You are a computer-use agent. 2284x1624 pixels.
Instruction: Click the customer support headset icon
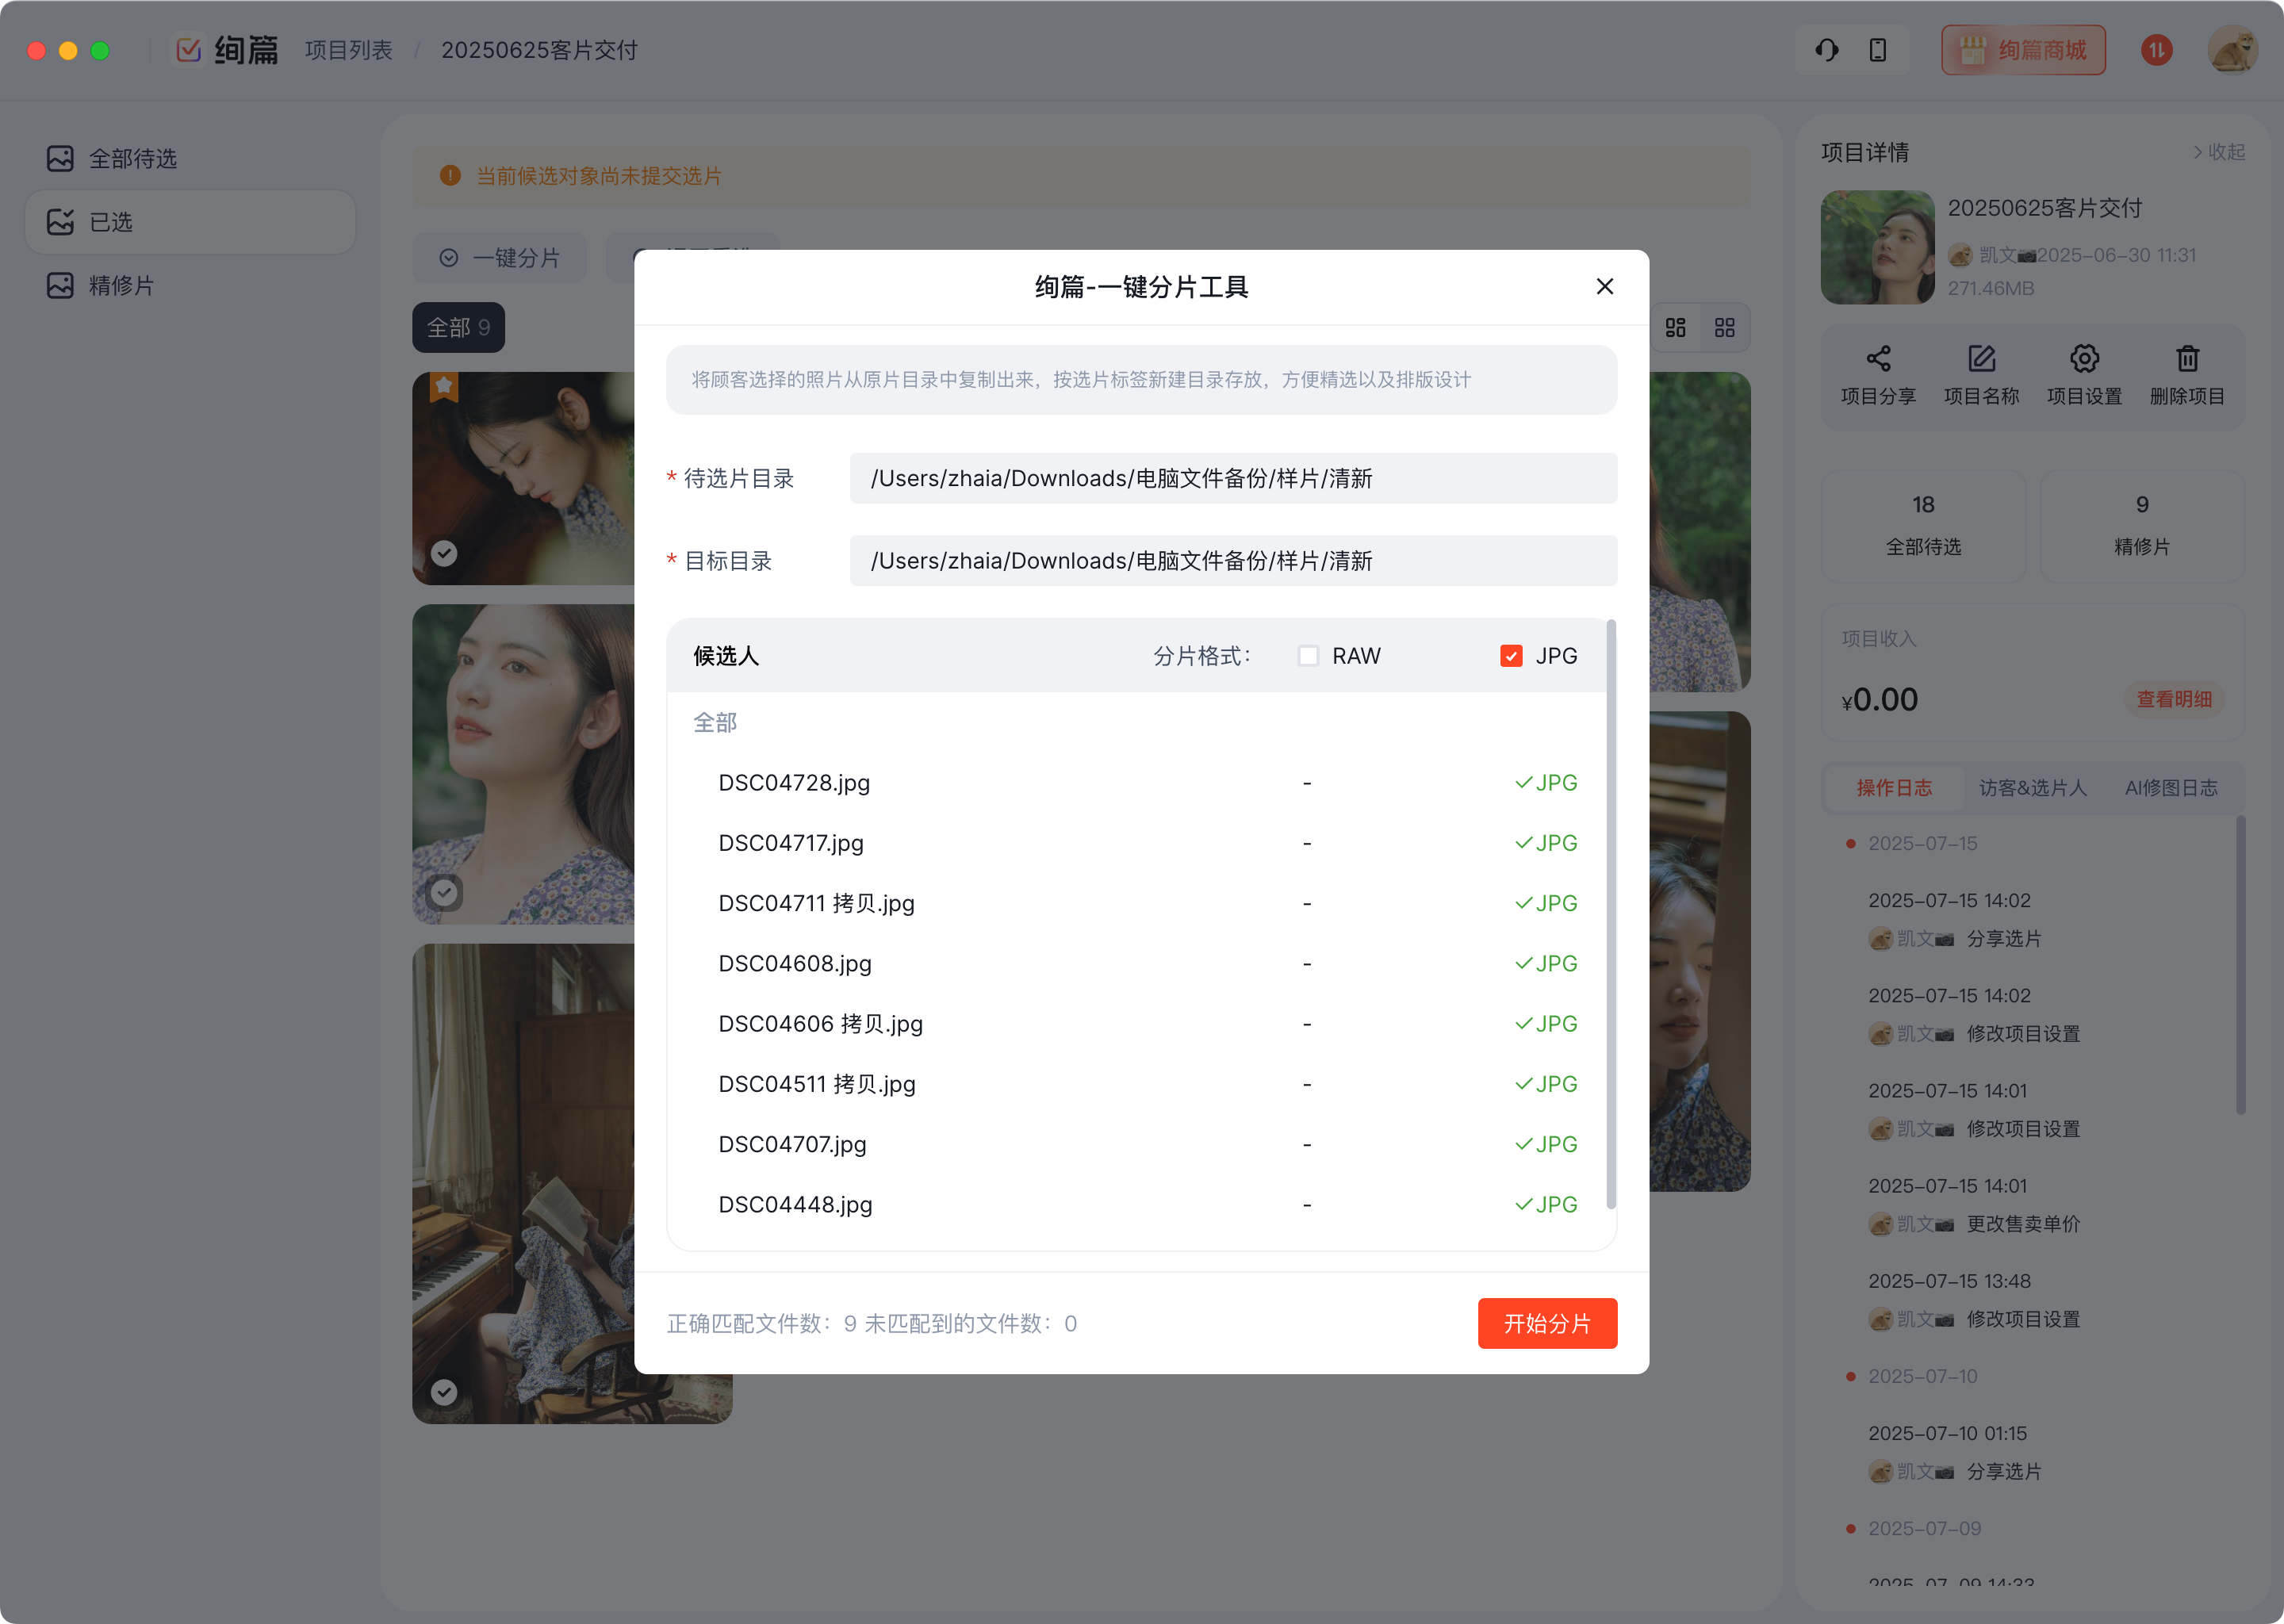pos(1827,50)
